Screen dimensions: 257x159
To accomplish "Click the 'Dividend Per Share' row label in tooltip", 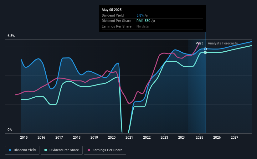I will click(116, 21).
